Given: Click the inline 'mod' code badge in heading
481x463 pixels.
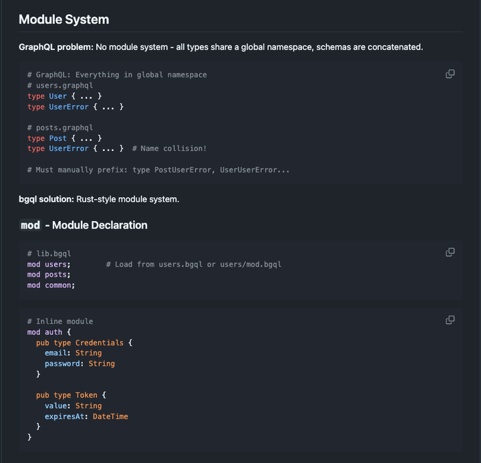Looking at the screenshot, I should (x=31, y=225).
